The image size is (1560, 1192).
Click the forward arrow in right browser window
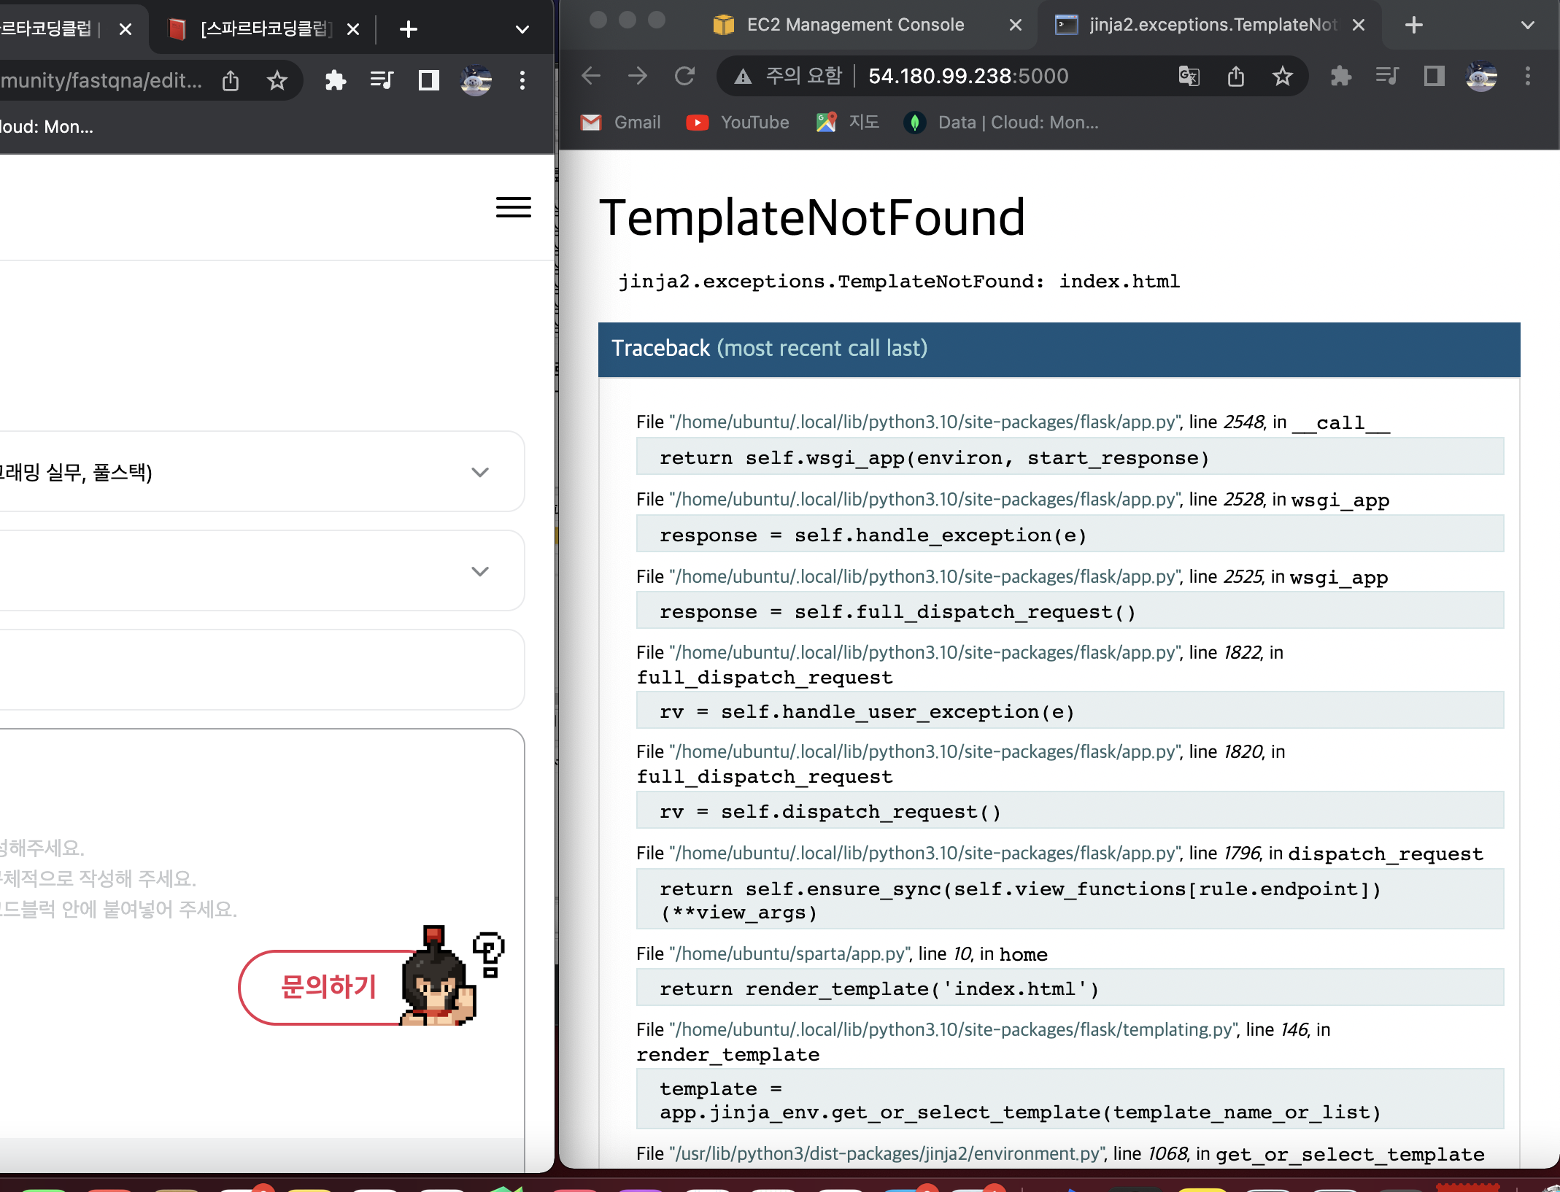click(638, 76)
